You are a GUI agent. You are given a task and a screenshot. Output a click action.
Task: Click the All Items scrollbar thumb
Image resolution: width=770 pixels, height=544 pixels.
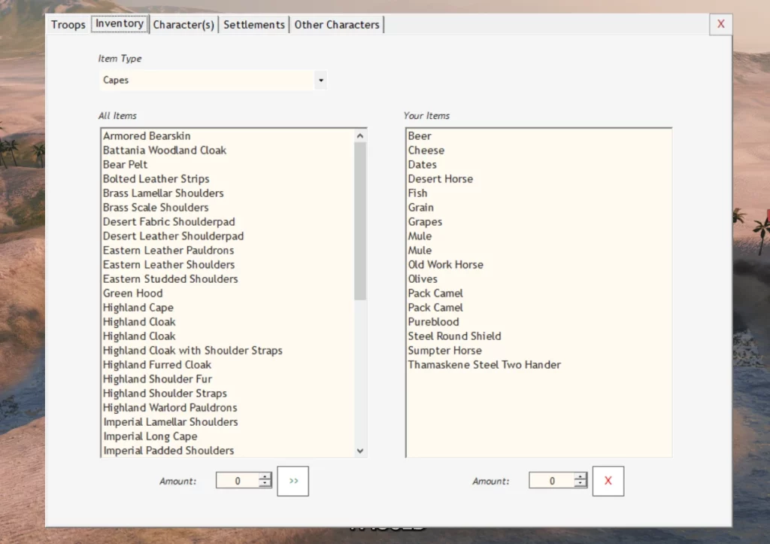[360, 221]
